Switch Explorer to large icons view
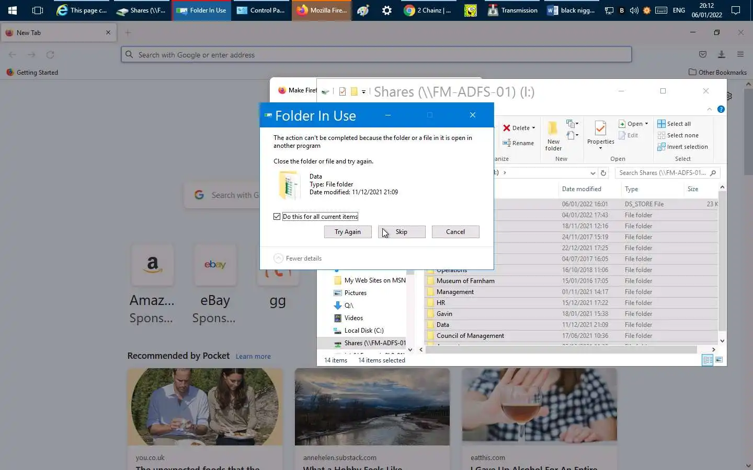 pyautogui.click(x=719, y=360)
